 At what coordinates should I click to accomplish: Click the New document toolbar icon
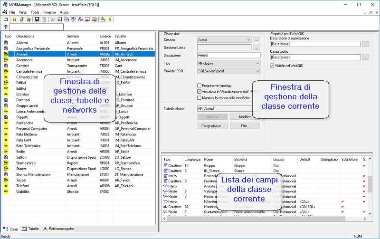pyautogui.click(x=6, y=19)
